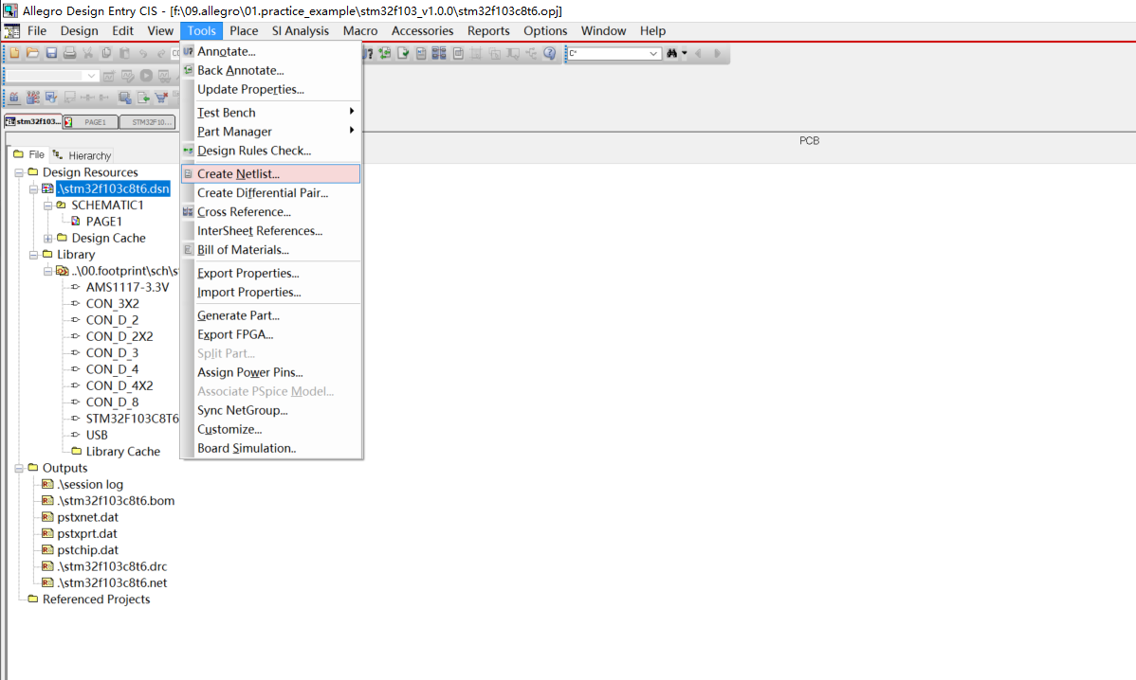
Task: Click the chip part icon in the CIS toolbar
Action: (124, 97)
